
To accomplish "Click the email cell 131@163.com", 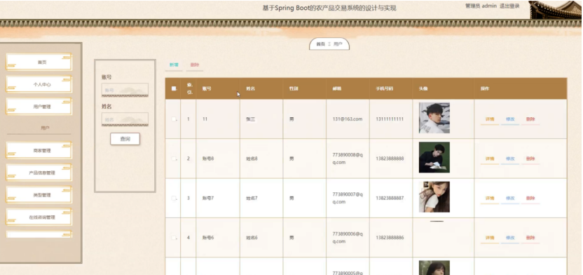I will click(348, 119).
